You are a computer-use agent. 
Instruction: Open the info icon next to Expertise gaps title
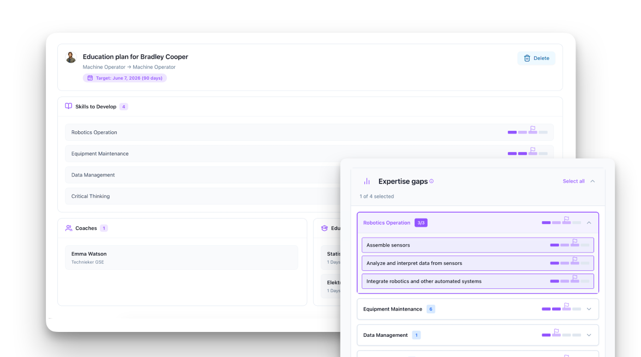[x=431, y=180]
